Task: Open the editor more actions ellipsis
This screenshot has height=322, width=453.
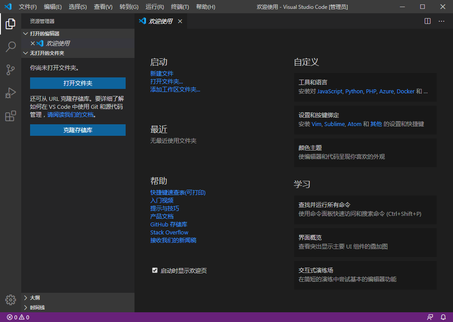Action: (x=441, y=21)
